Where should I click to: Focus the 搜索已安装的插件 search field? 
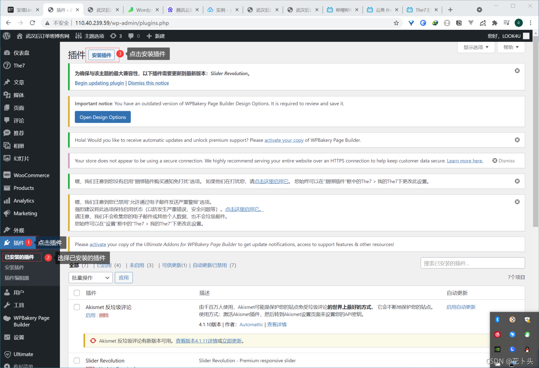coord(473,263)
